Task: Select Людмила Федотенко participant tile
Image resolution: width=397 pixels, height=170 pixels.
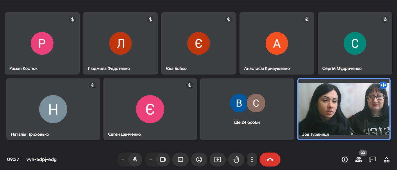Action: (120, 43)
